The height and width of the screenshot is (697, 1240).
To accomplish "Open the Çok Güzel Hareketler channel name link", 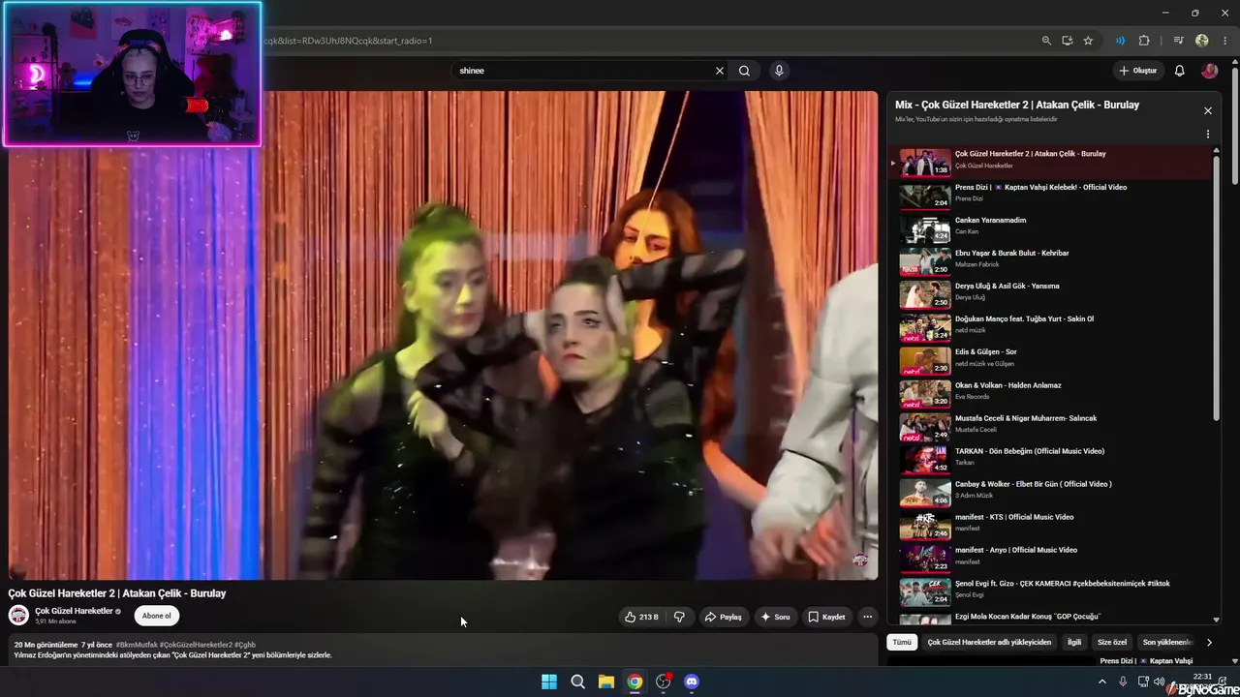I will click(74, 611).
